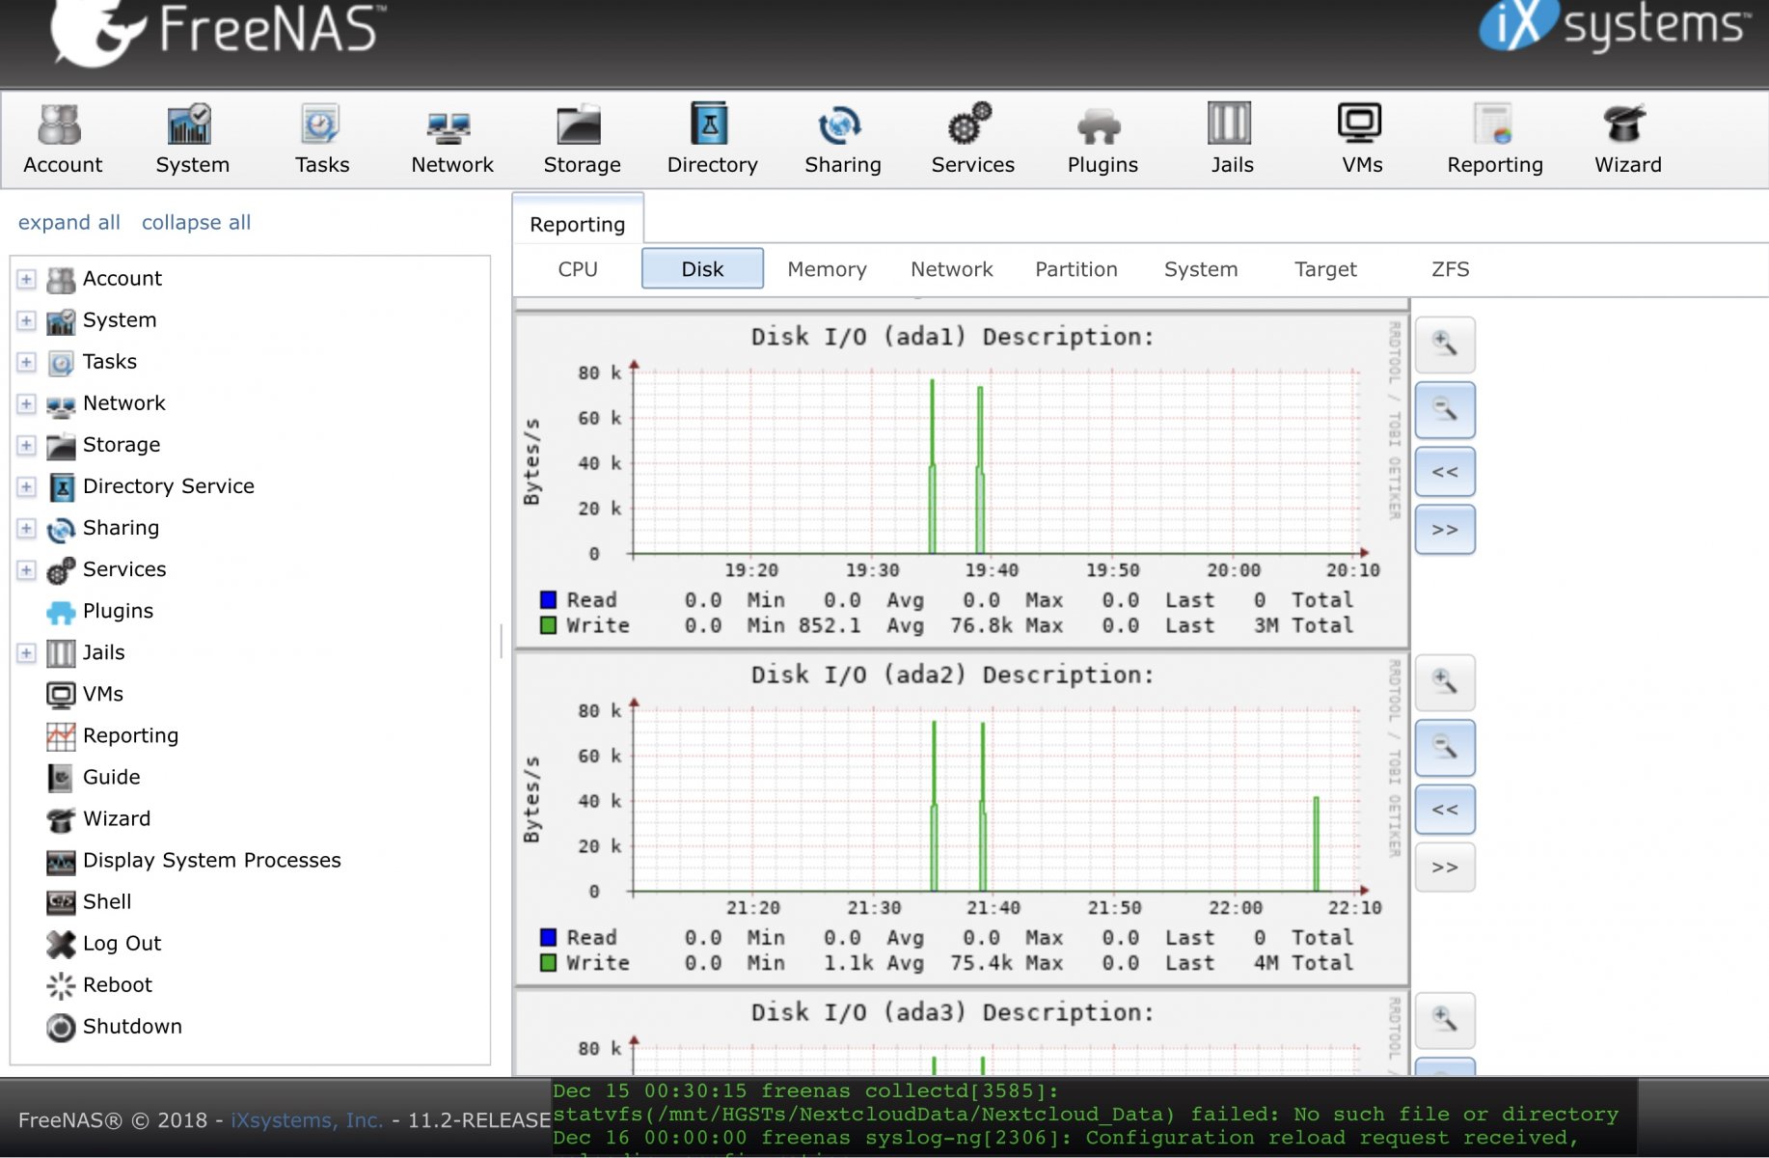Viewport: 1769px width, 1158px height.
Task: Switch to the ZFS reporting tab
Action: coord(1450,269)
